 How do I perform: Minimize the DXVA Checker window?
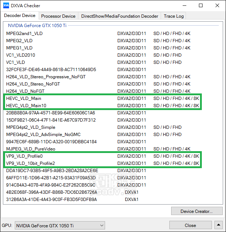(x=184, y=6)
